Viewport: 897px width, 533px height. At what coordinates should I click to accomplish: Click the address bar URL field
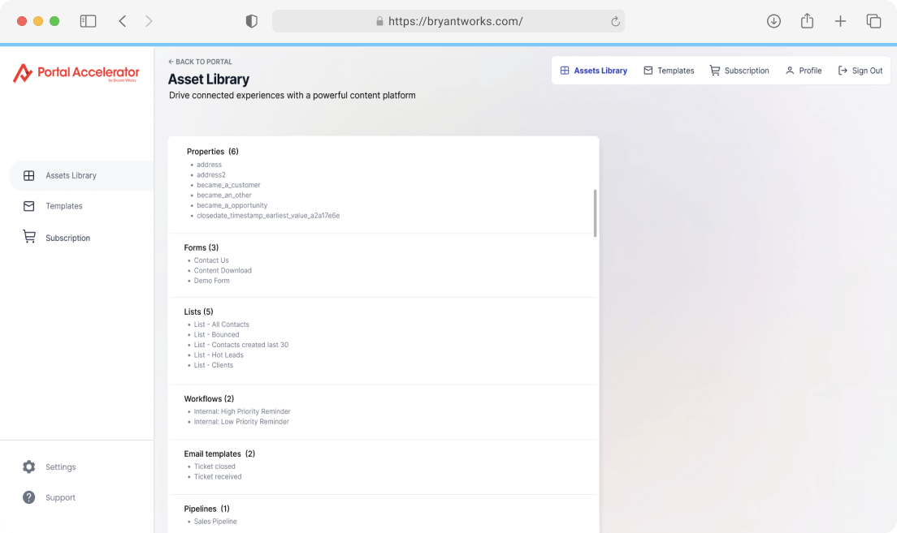tap(448, 21)
